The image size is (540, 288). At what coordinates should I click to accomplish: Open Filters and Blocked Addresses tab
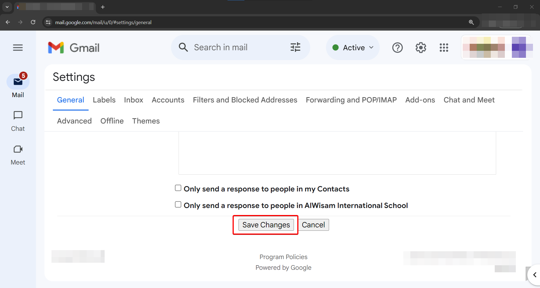pos(245,100)
